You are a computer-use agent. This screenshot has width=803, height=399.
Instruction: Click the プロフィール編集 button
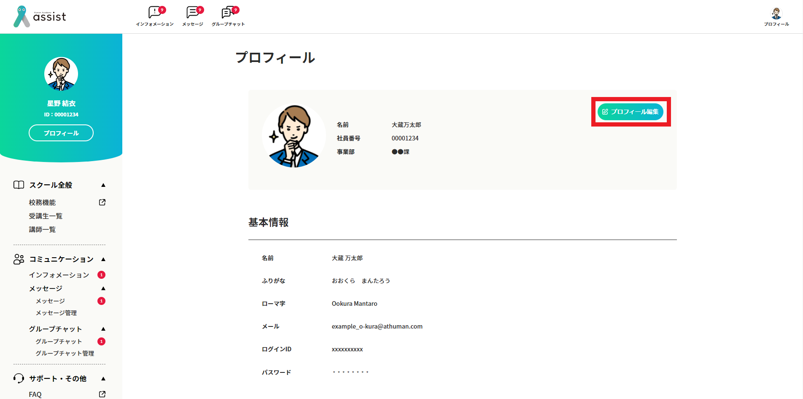pyautogui.click(x=631, y=112)
